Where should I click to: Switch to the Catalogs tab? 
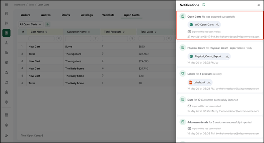pos(87,15)
